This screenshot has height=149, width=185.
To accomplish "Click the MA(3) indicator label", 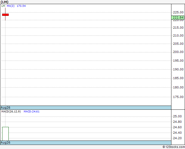I will 11,6.
